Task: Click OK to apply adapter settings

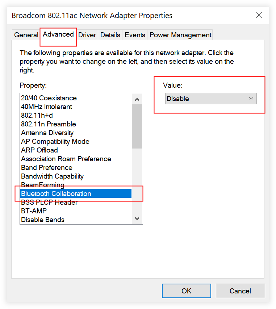Action: 187,291
